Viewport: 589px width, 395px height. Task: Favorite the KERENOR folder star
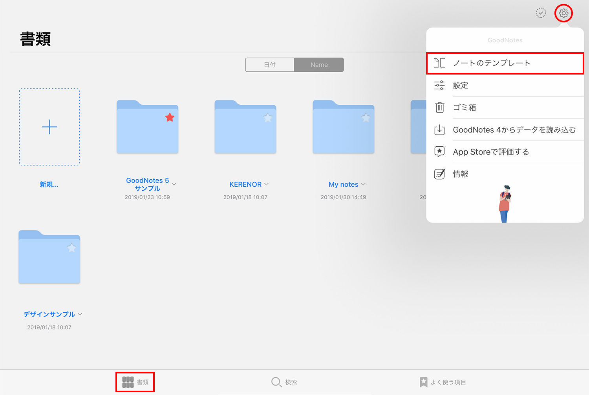pos(268,117)
